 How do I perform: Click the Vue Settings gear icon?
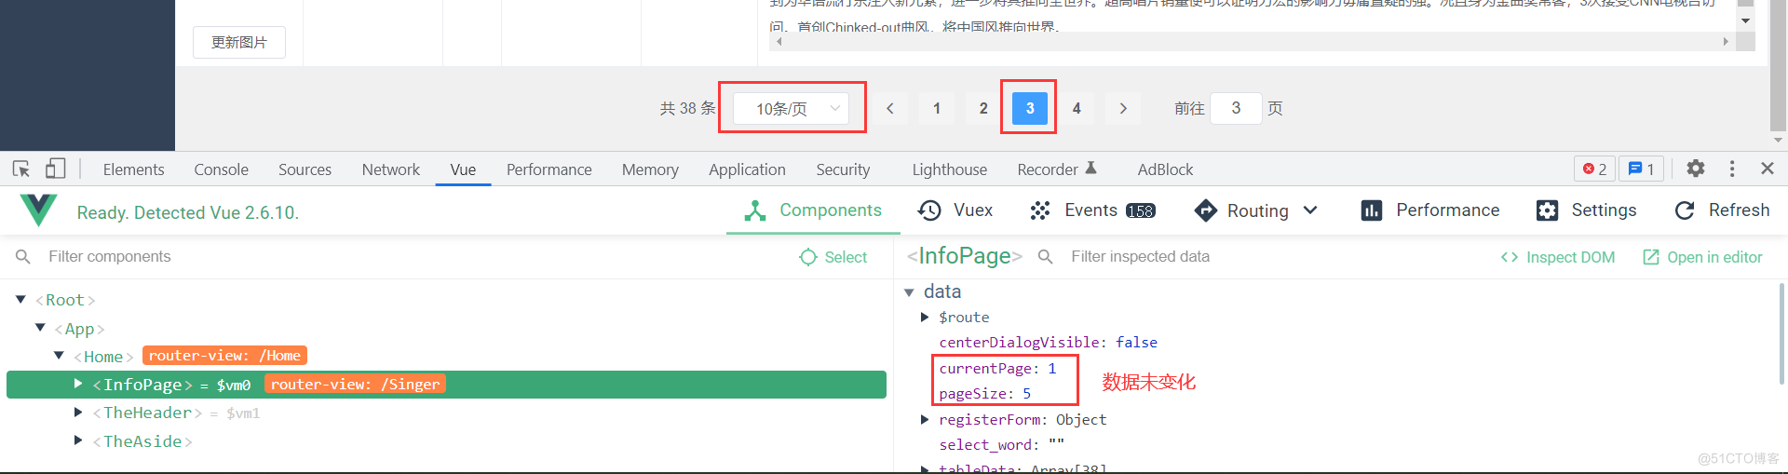[1547, 210]
